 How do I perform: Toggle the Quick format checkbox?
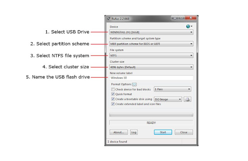tap(113, 94)
